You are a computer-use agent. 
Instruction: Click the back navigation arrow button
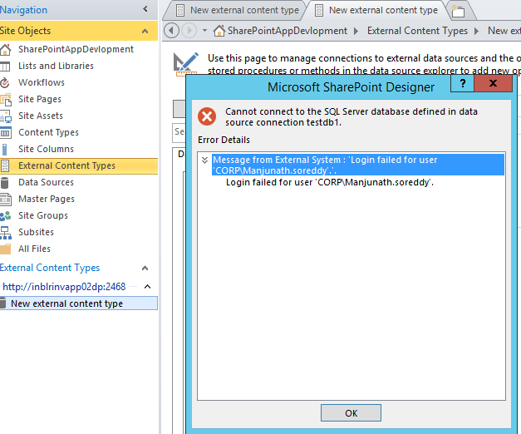[171, 31]
